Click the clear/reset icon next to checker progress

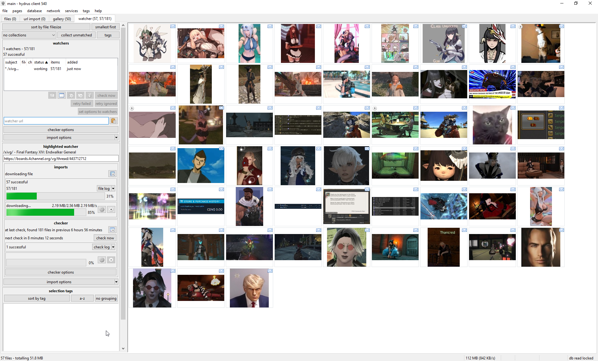(111, 260)
